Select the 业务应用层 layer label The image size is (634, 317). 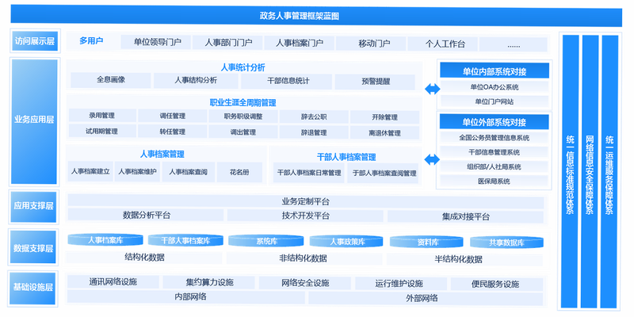pos(34,121)
